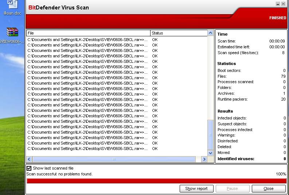Image resolution: width=289 pixels, height=195 pixels.
Task: Select the last scanned file row
Action: click(x=117, y=149)
